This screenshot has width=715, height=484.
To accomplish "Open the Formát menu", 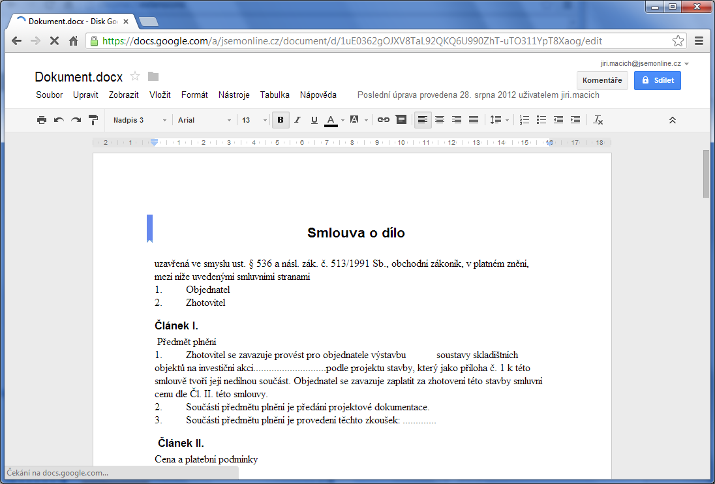I will [x=194, y=95].
